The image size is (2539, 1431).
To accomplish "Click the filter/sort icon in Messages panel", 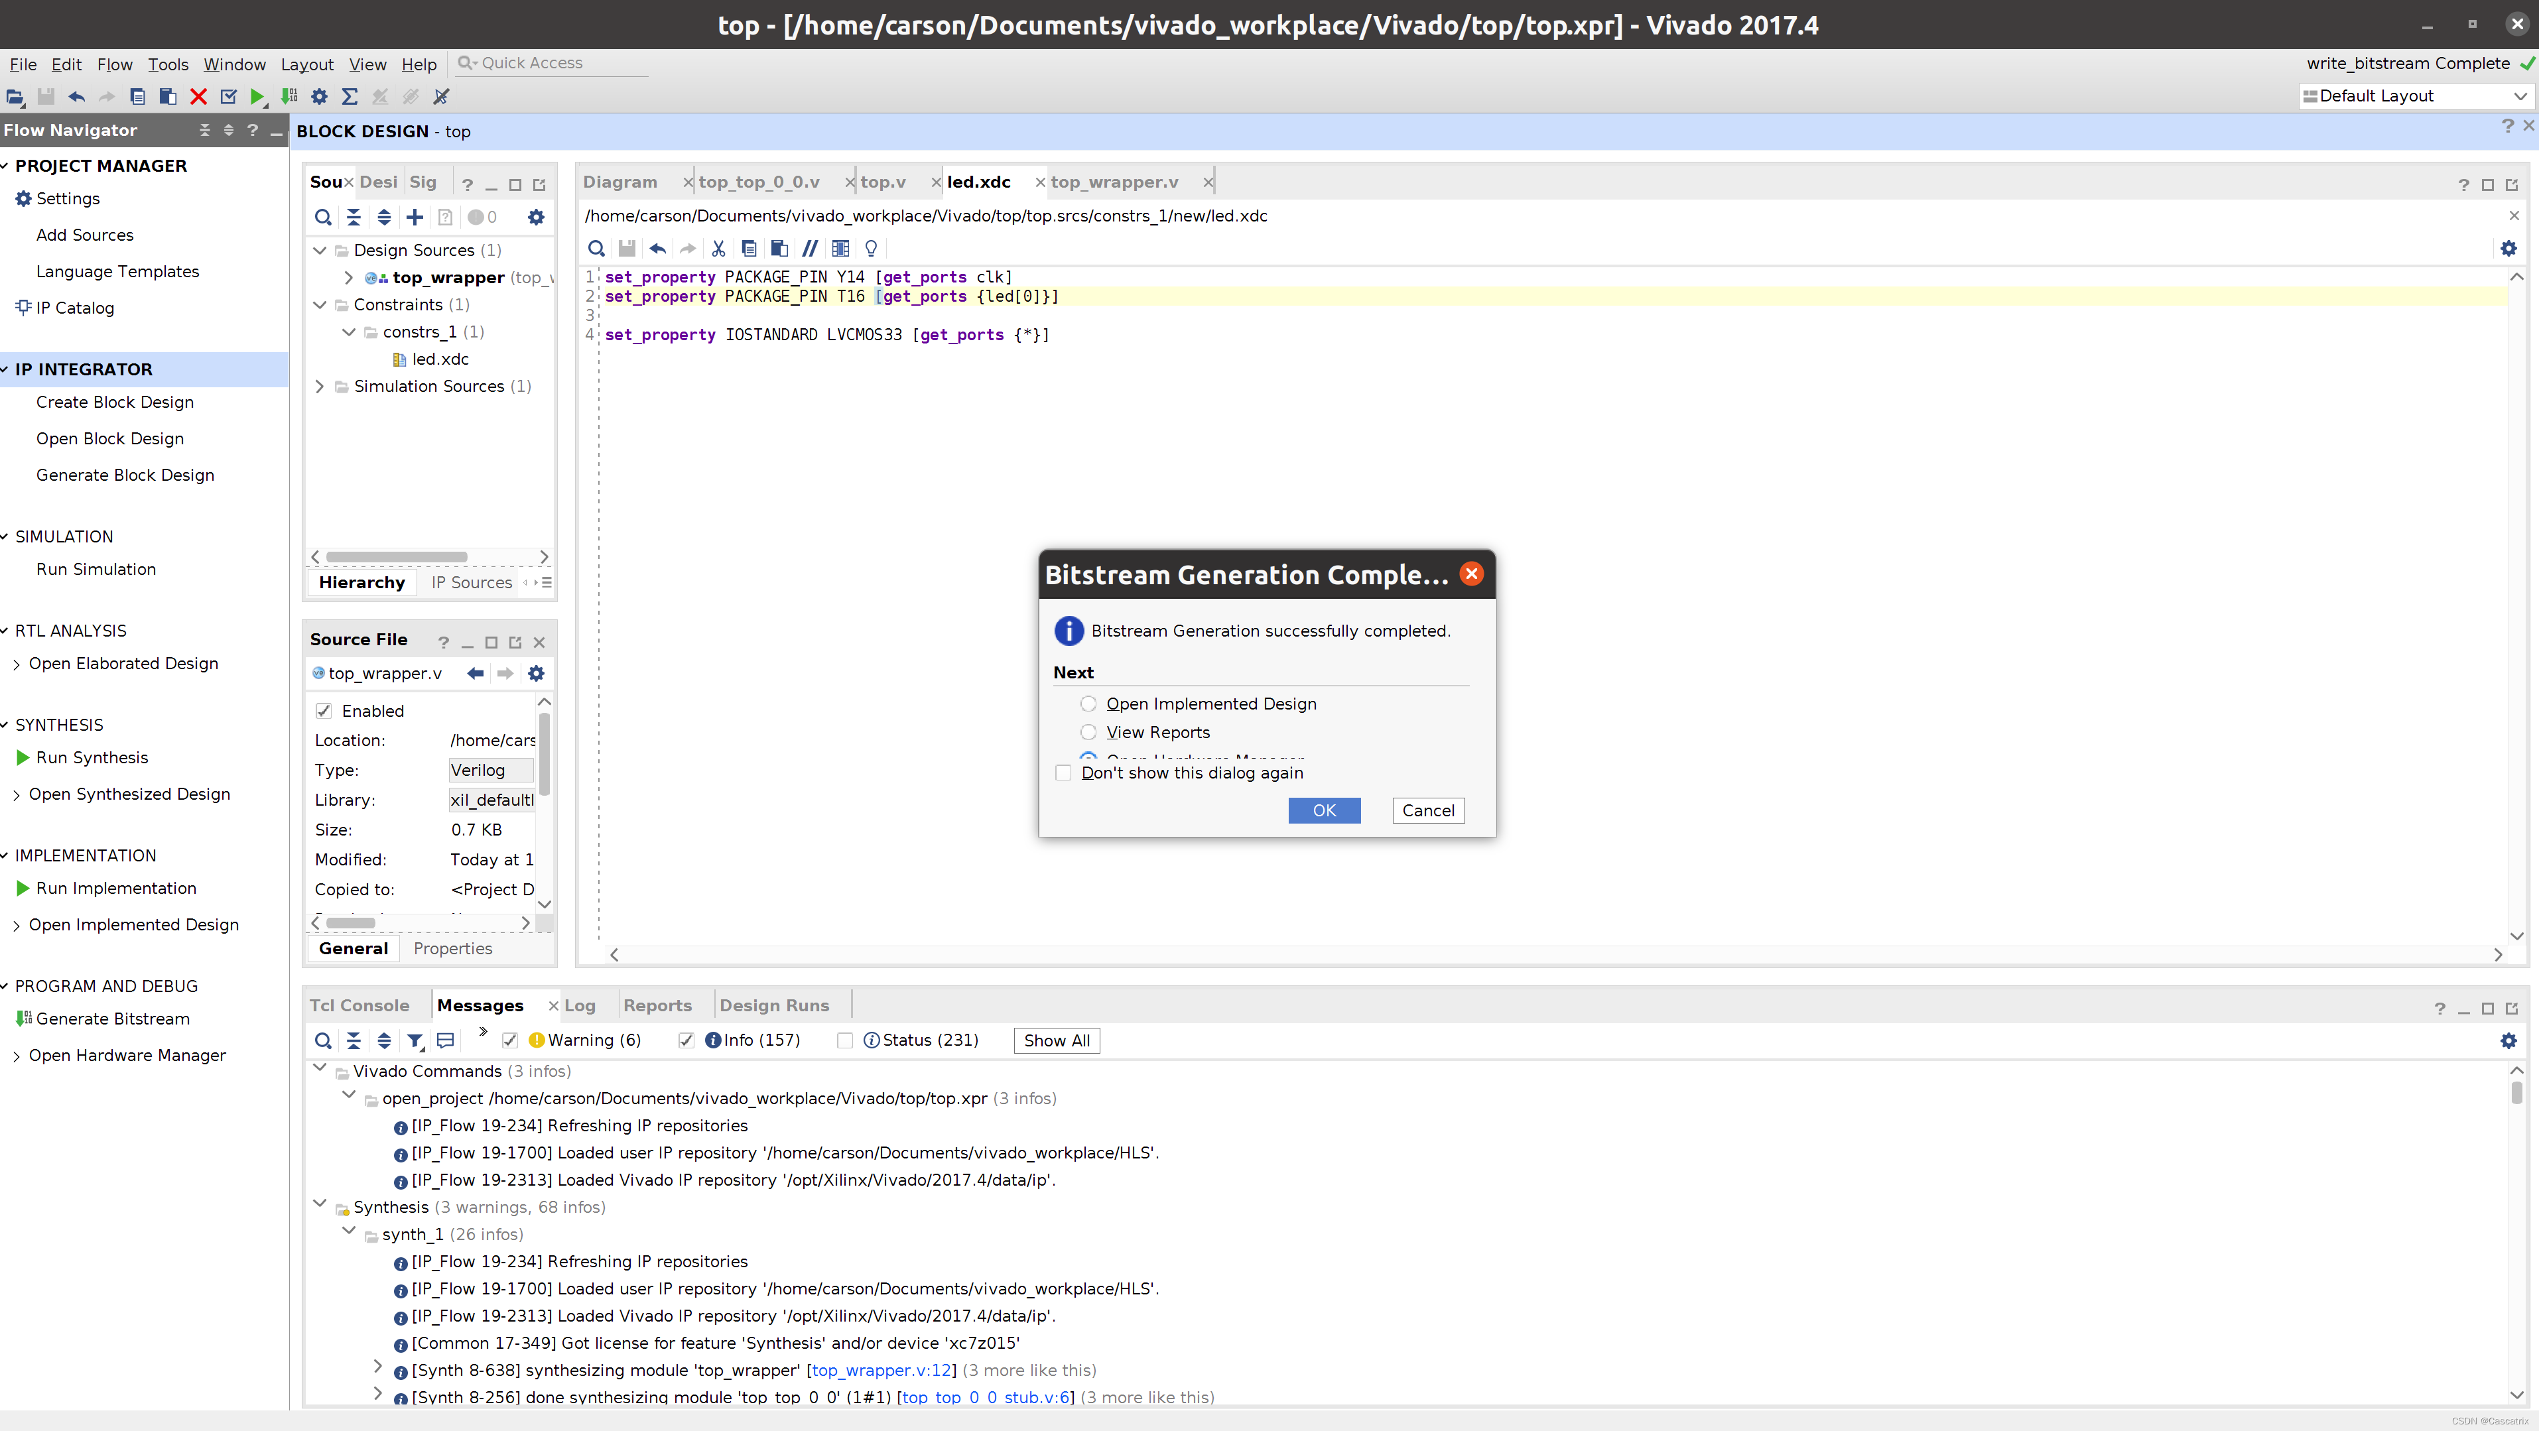I will 413,1040.
